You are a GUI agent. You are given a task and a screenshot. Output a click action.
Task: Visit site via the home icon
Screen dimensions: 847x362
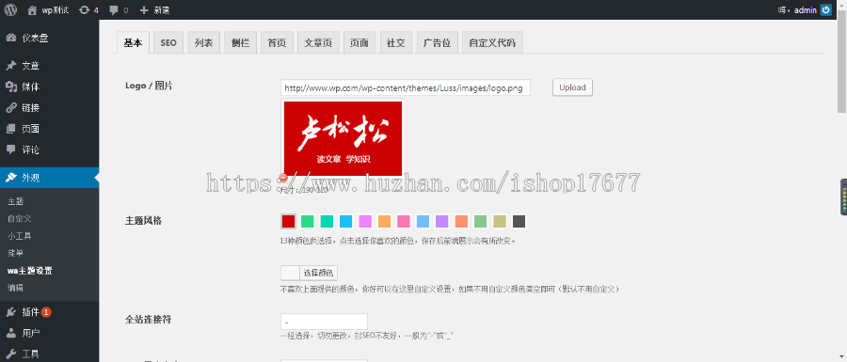tap(32, 9)
